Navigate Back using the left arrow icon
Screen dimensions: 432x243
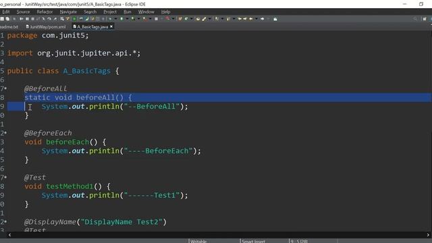tap(250, 19)
